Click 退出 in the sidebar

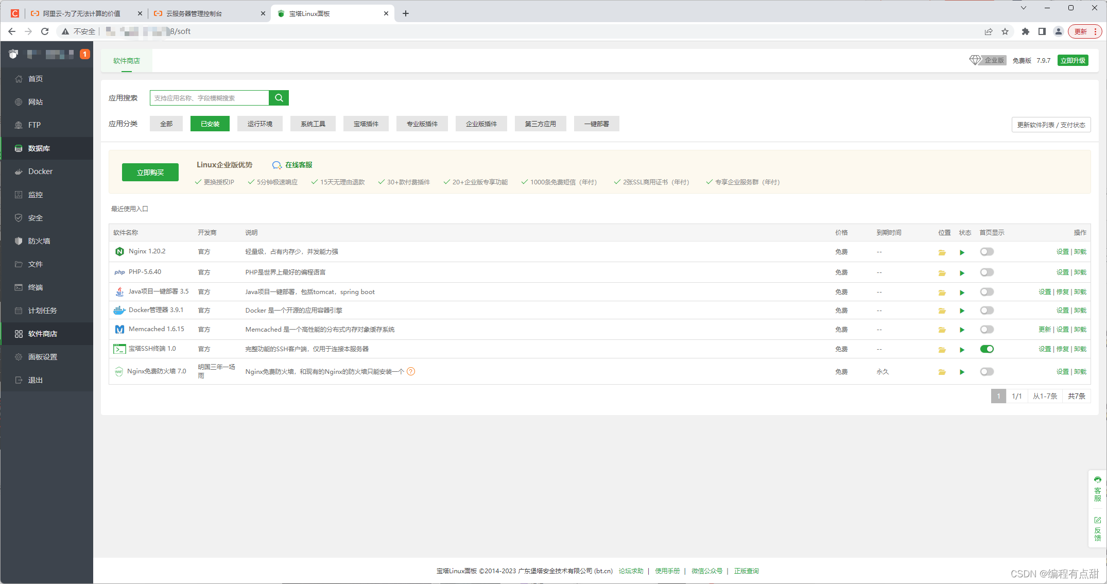pos(47,380)
